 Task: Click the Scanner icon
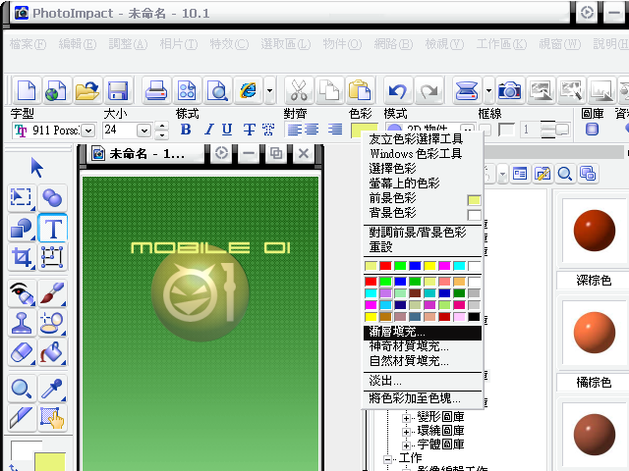point(467,90)
